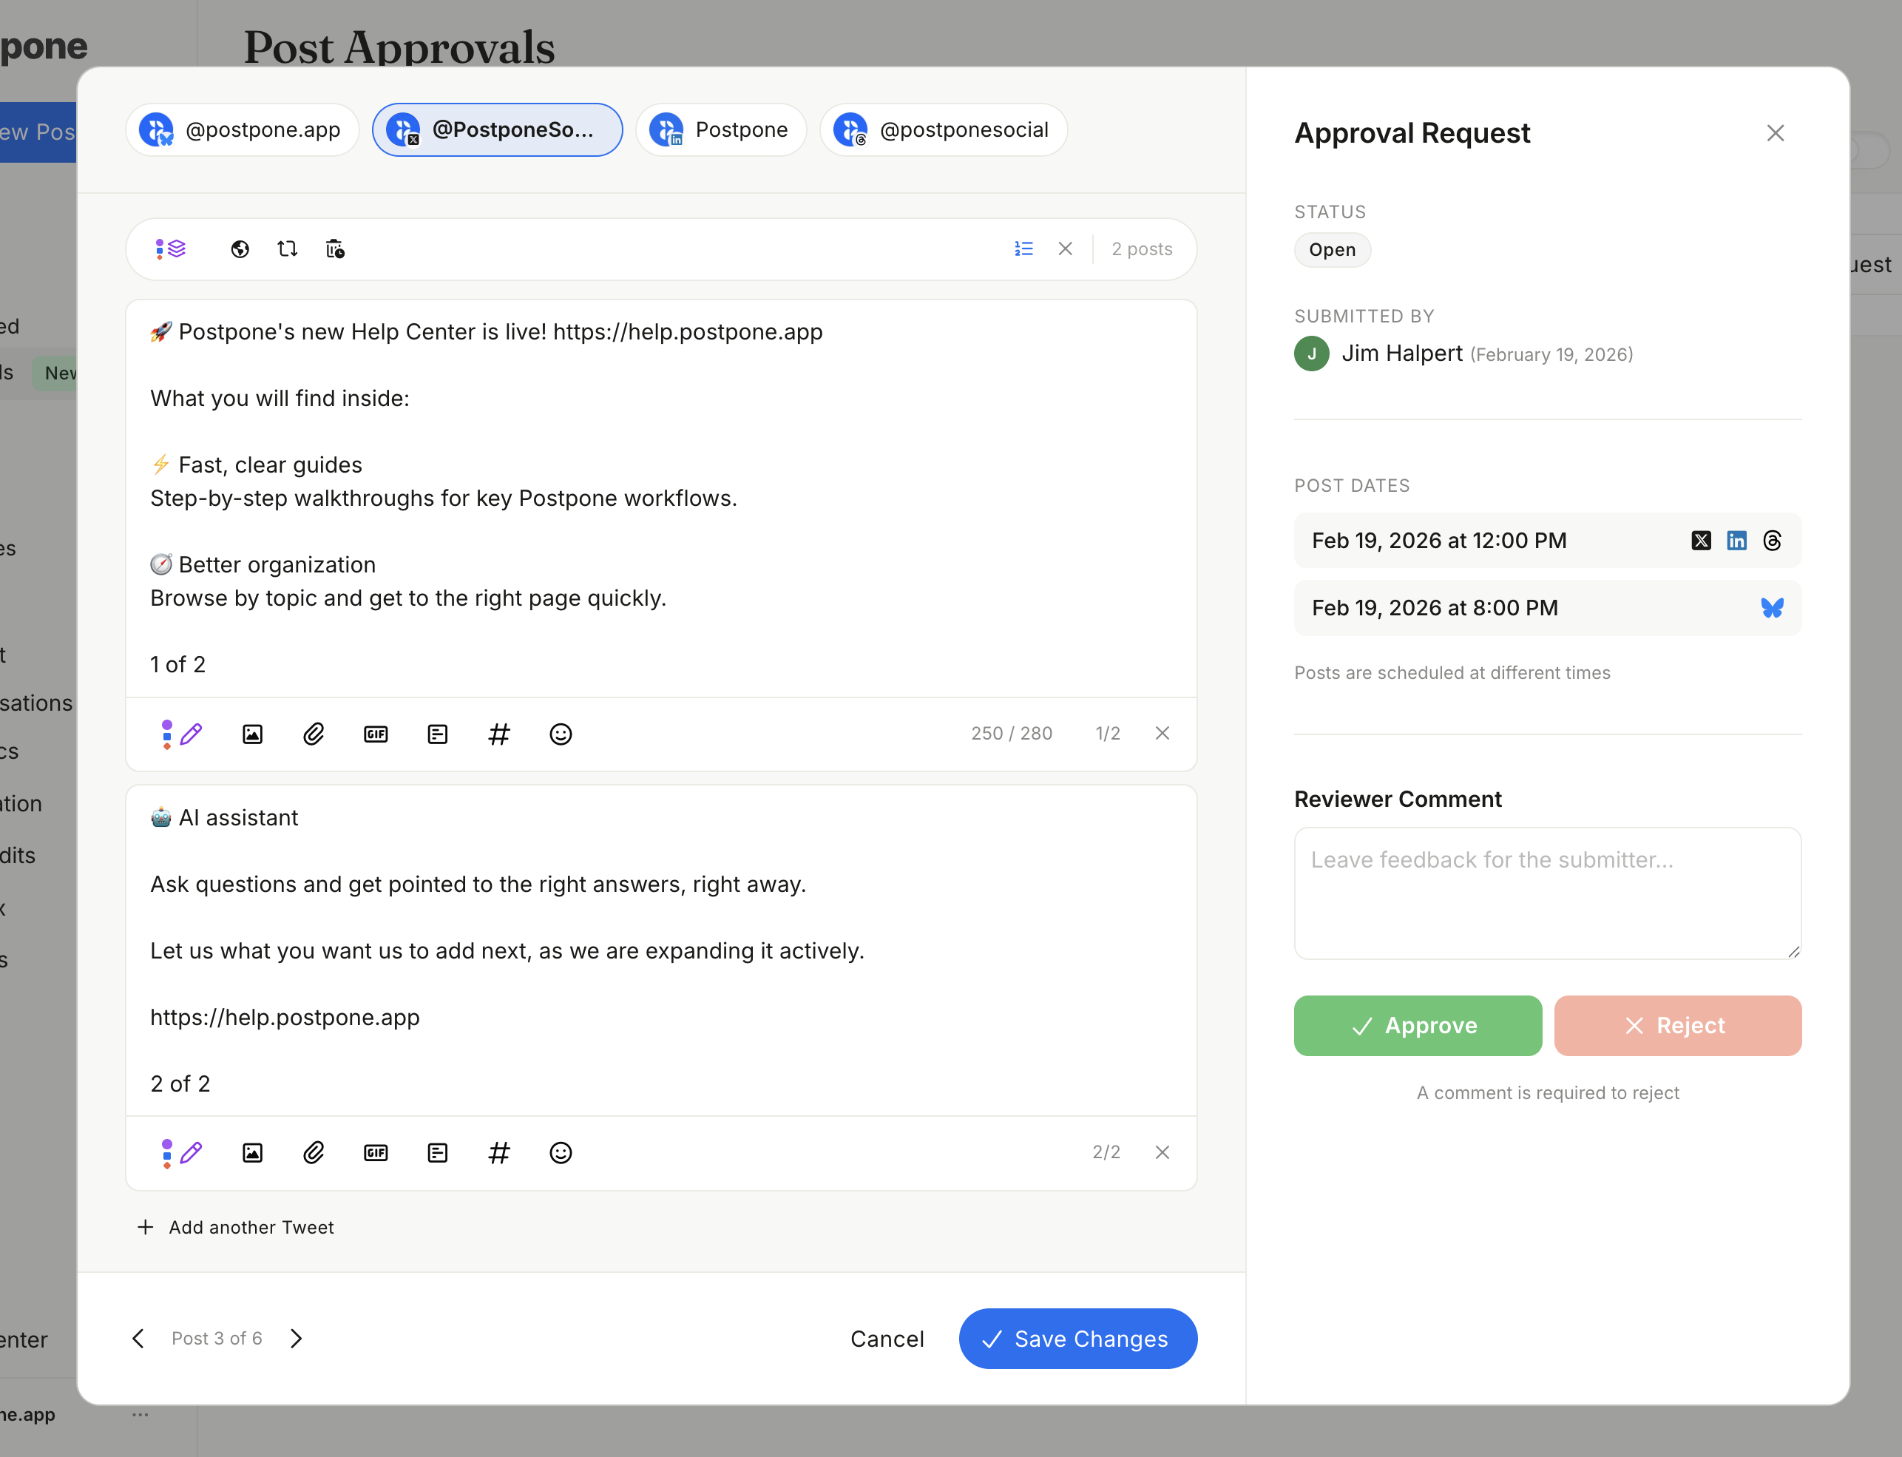Screen dimensions: 1902x1457
Task: Add an emoji to tweet 1
Action: click(x=561, y=734)
